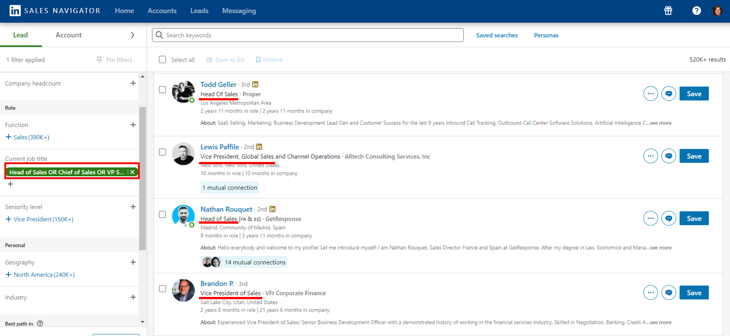This screenshot has width=730, height=336.
Task: Open Best path in help tooltip icon
Action: (40, 323)
